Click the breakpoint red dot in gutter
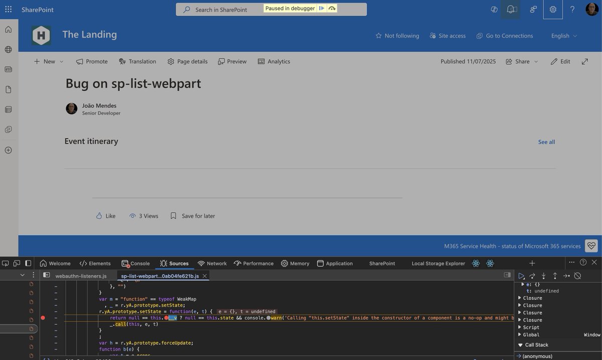Viewport: 602px width, 360px height. 43,318
